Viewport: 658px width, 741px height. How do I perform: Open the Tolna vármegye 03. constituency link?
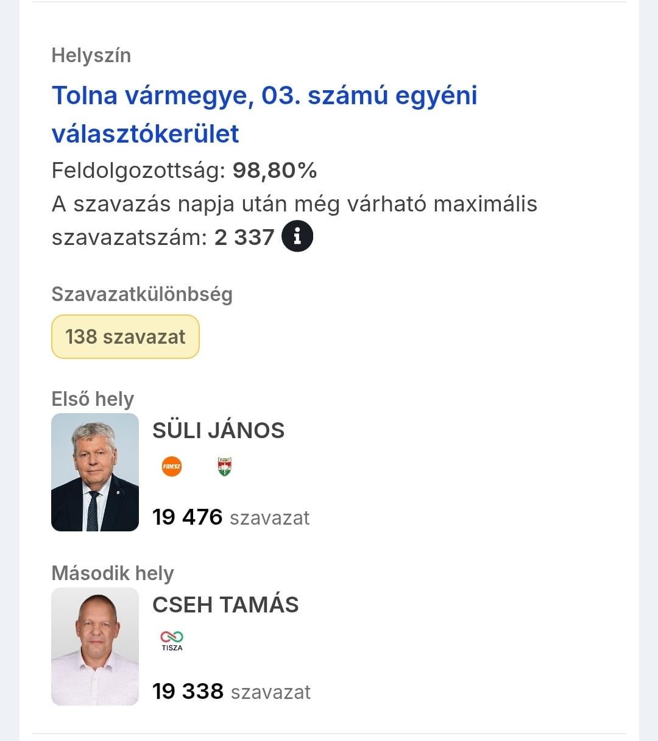tap(264, 115)
